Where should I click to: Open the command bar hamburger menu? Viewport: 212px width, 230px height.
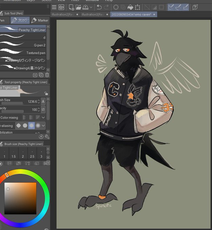[54, 7]
